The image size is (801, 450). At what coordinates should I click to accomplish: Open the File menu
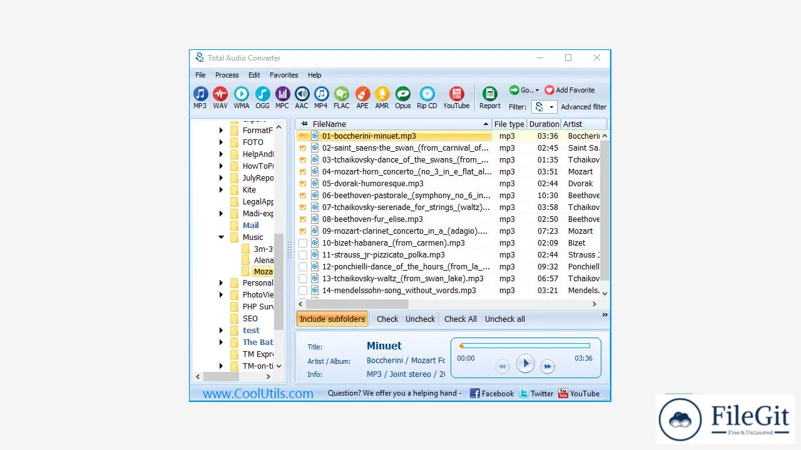coord(200,75)
